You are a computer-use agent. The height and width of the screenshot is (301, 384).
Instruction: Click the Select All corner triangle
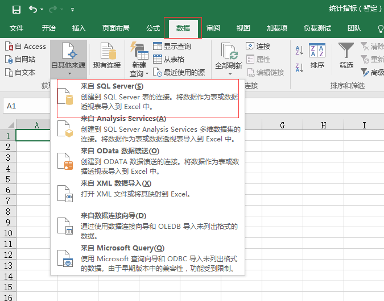[11, 125]
